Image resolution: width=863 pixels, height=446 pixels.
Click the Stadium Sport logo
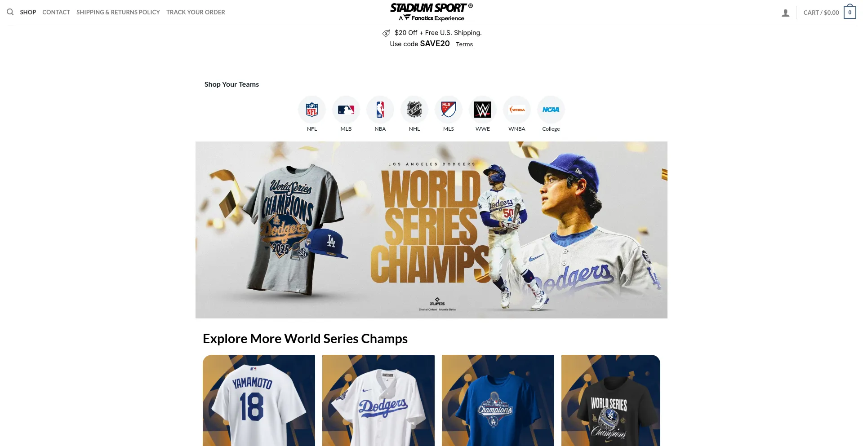(x=431, y=12)
